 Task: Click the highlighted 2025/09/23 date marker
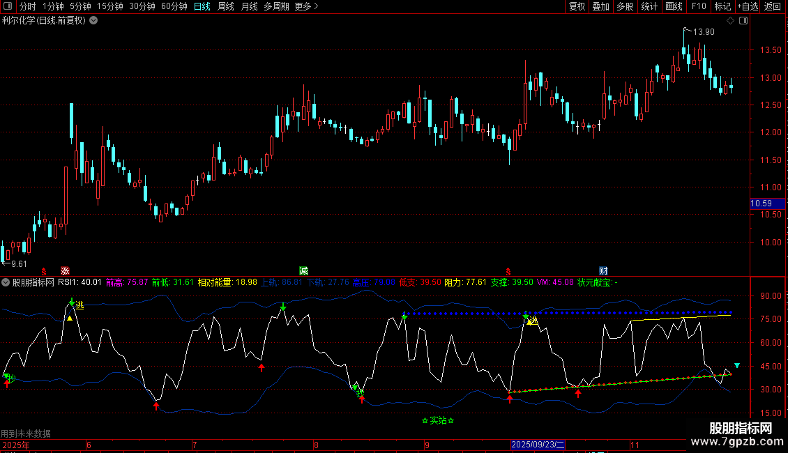tap(538, 445)
